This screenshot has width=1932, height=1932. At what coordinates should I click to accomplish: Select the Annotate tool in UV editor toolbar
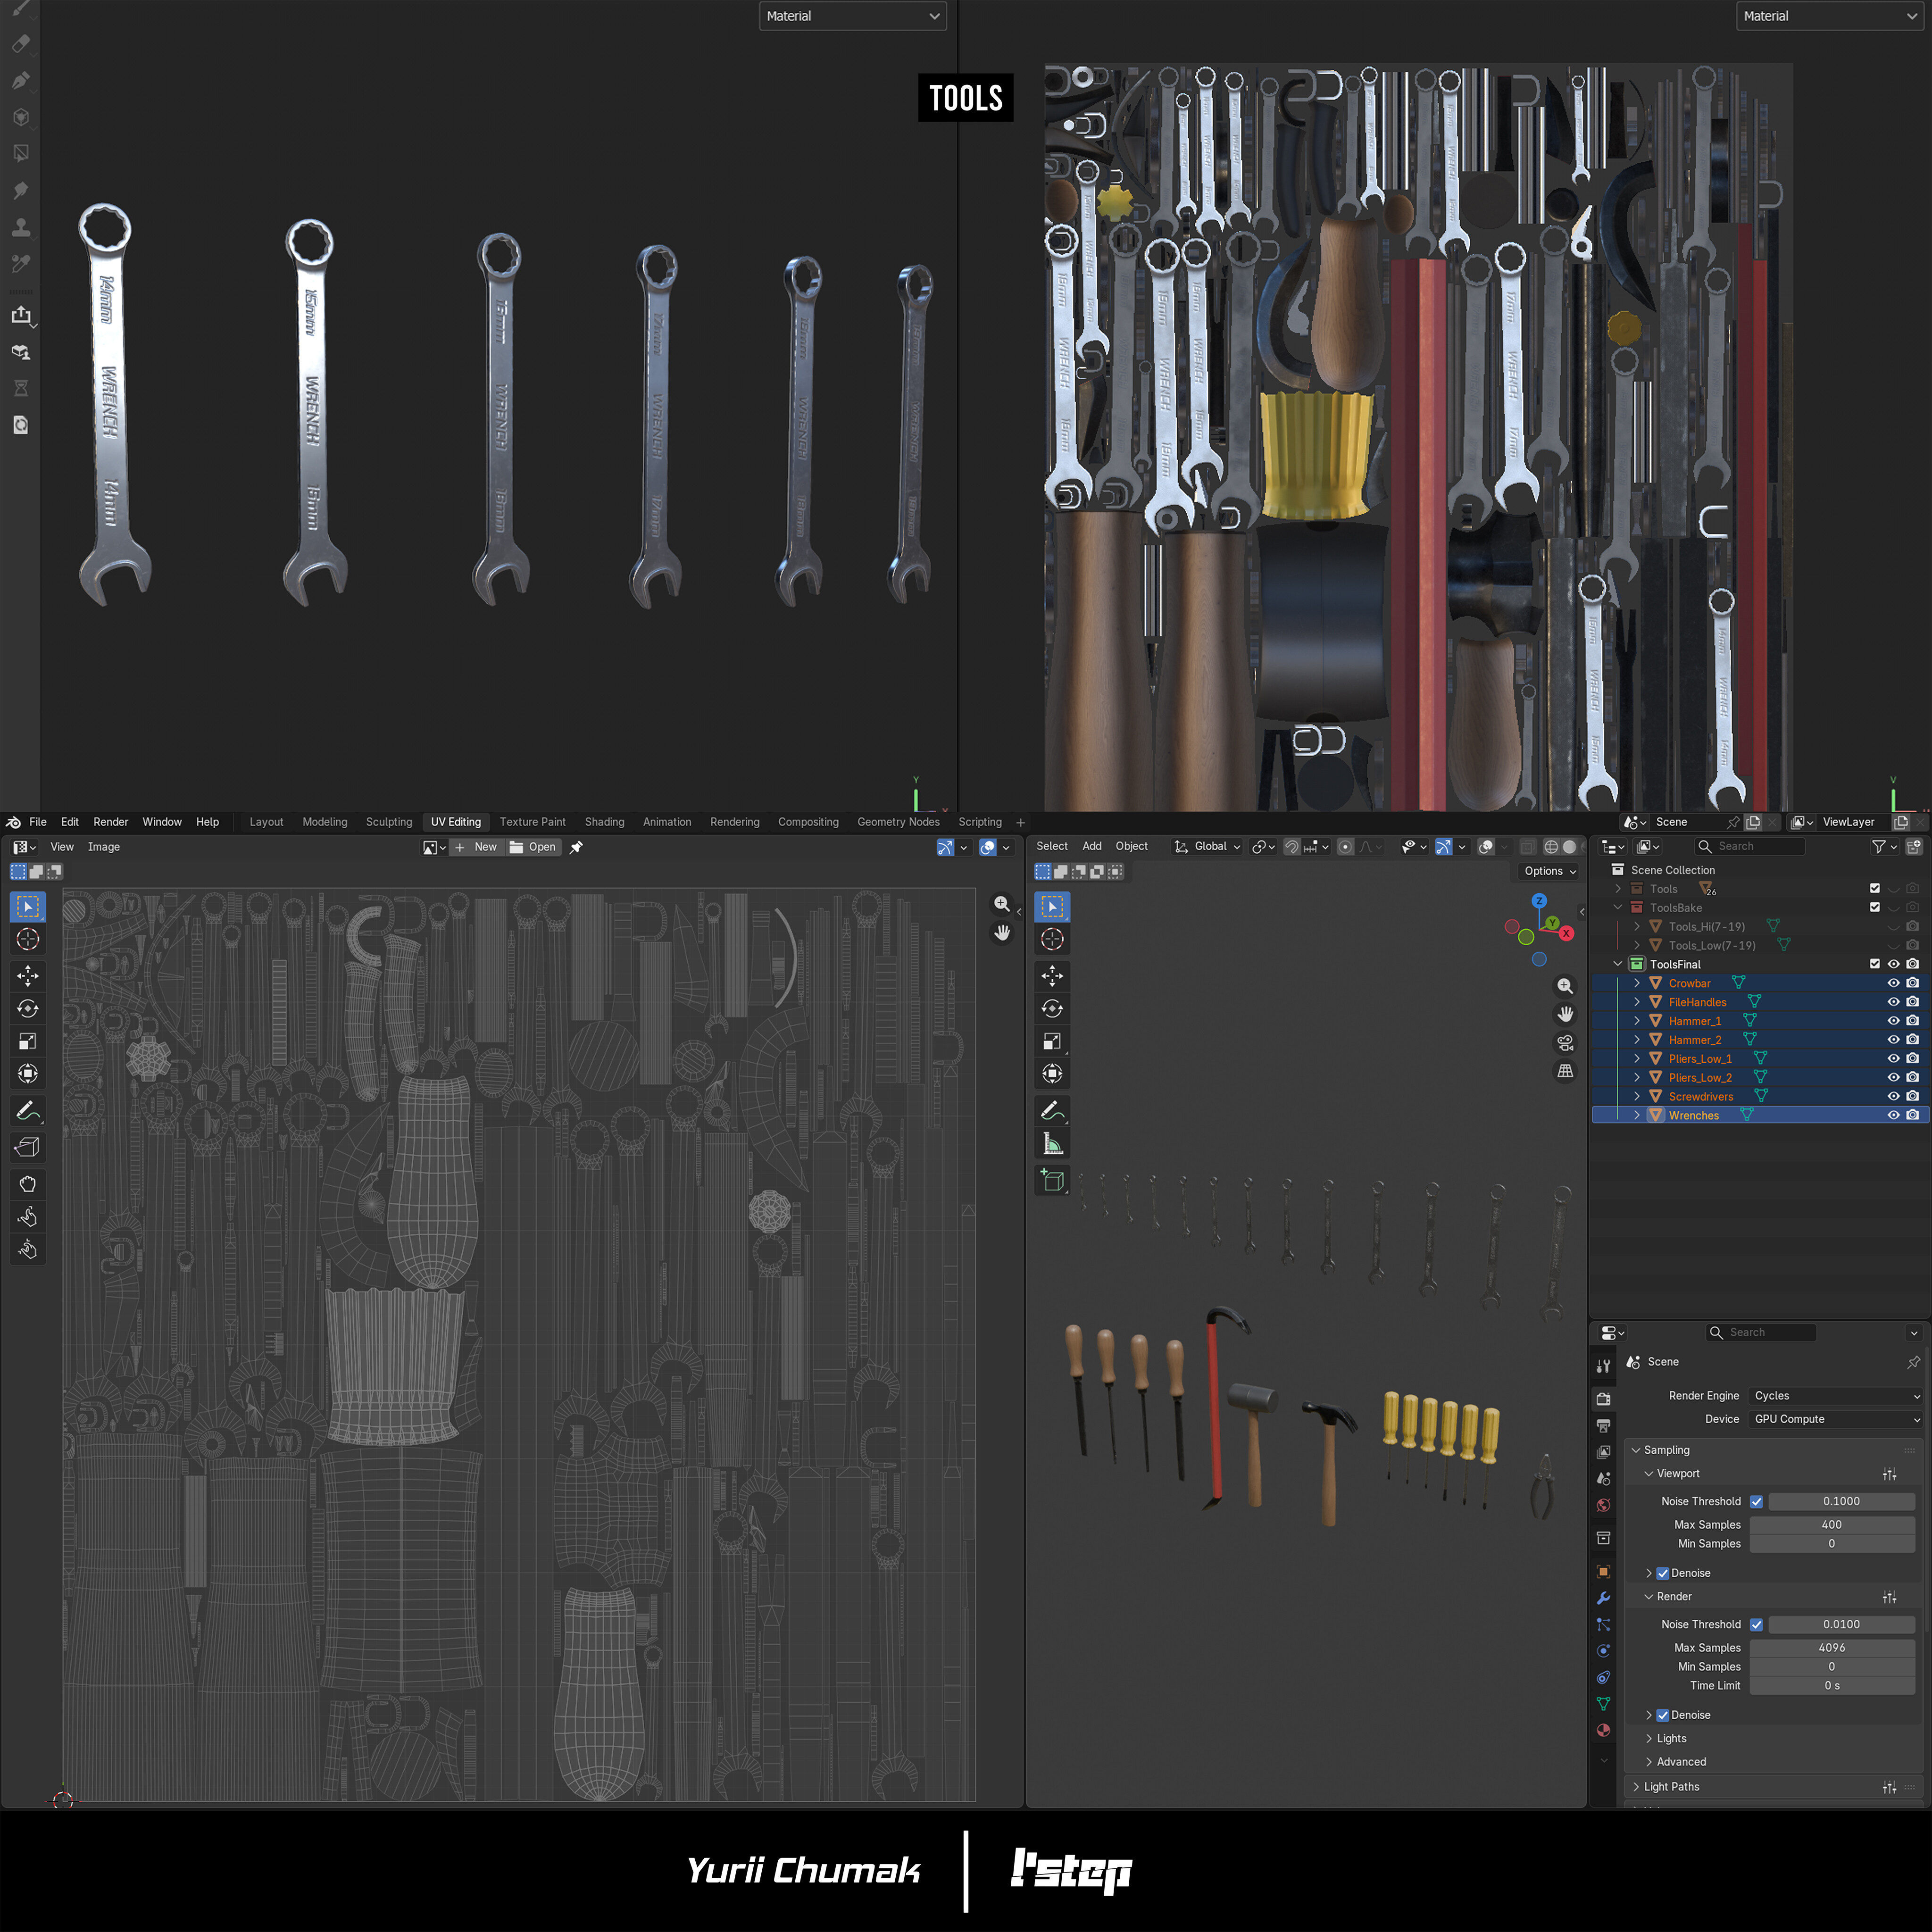28,1111
